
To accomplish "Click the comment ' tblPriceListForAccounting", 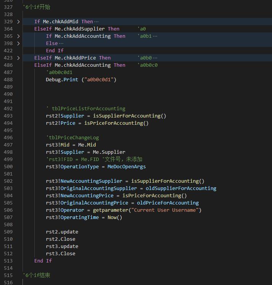I will click(85, 108).
